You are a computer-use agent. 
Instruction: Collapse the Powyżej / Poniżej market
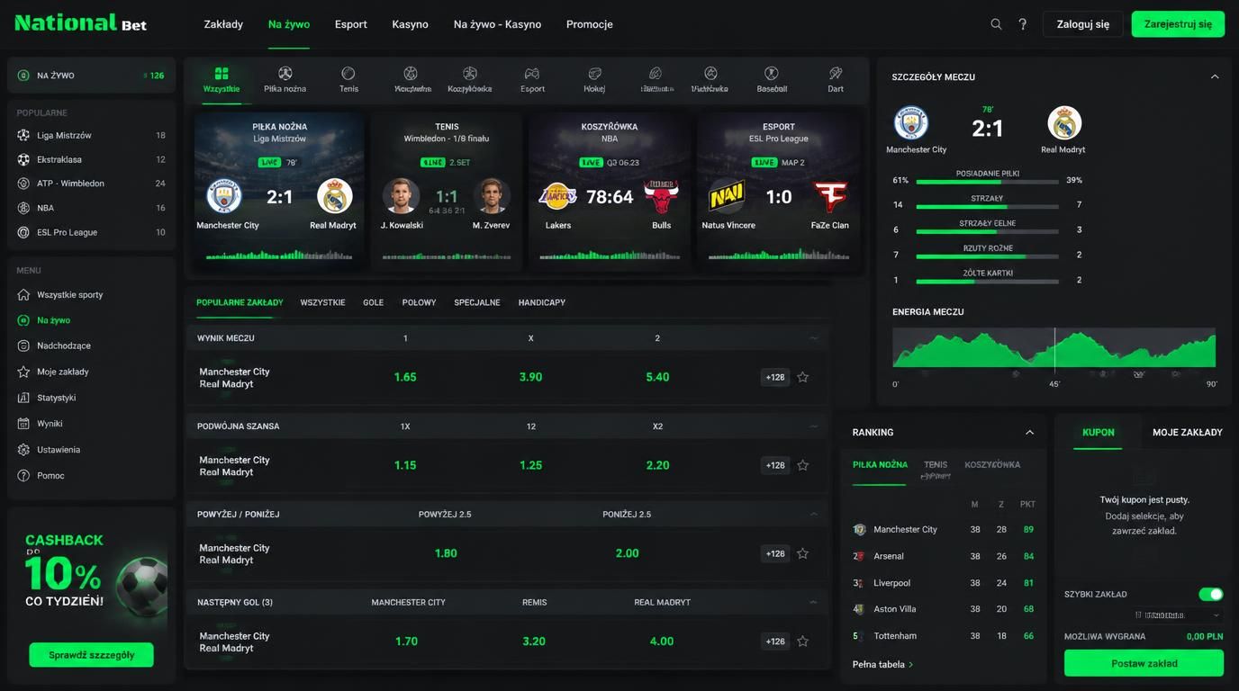pos(814,515)
